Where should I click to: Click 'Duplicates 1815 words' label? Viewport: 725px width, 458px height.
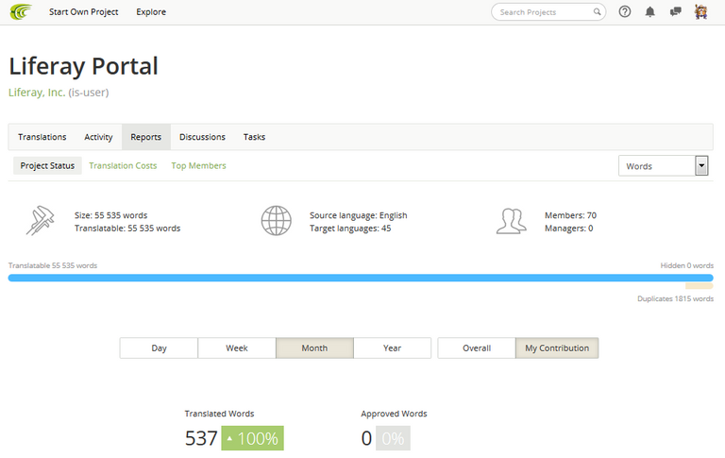676,298
